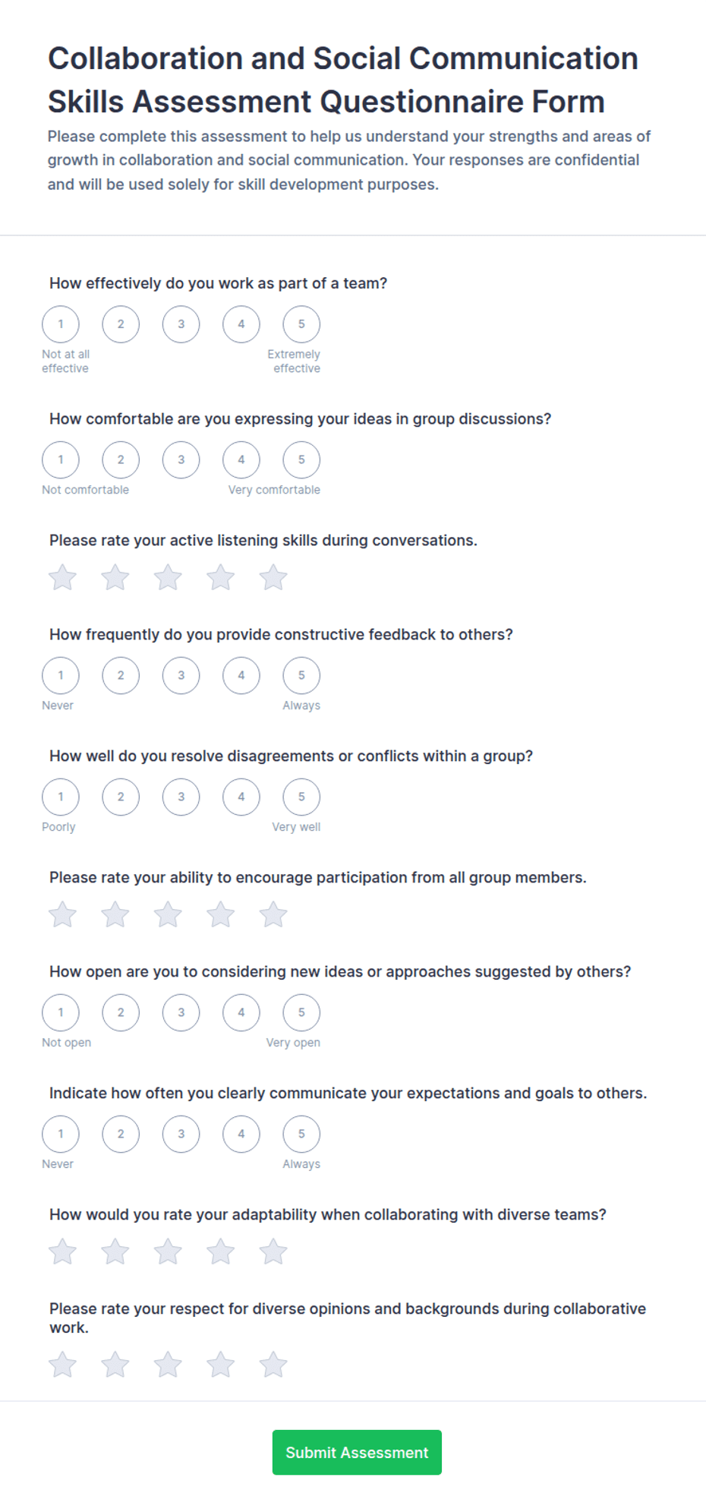The width and height of the screenshot is (706, 1512).
Task: Give adaptability with diverse teams five stars
Action: click(x=273, y=1252)
